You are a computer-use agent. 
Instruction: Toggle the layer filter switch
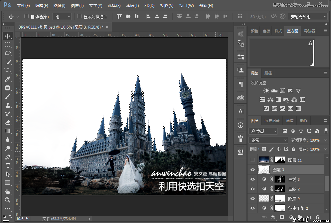(x=326, y=131)
